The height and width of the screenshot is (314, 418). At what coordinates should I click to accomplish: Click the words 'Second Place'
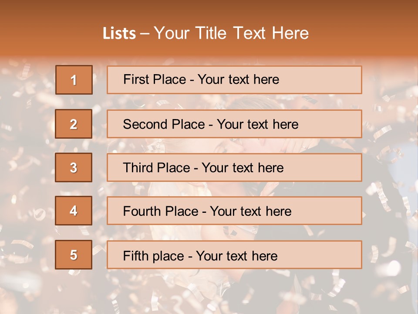pyautogui.click(x=164, y=124)
